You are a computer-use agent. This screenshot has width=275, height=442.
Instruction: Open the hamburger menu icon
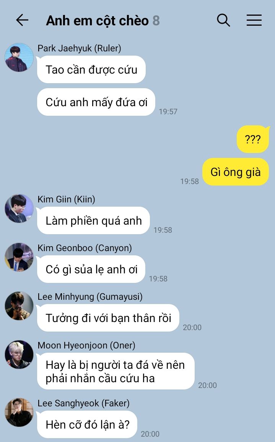point(254,20)
